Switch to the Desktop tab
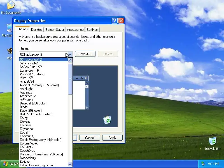 (x=37, y=30)
